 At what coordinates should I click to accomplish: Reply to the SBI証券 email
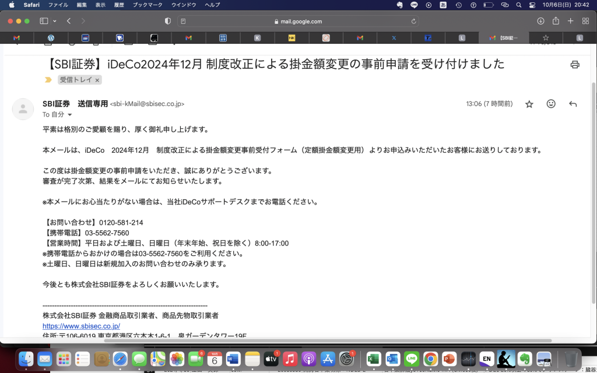[x=573, y=104]
